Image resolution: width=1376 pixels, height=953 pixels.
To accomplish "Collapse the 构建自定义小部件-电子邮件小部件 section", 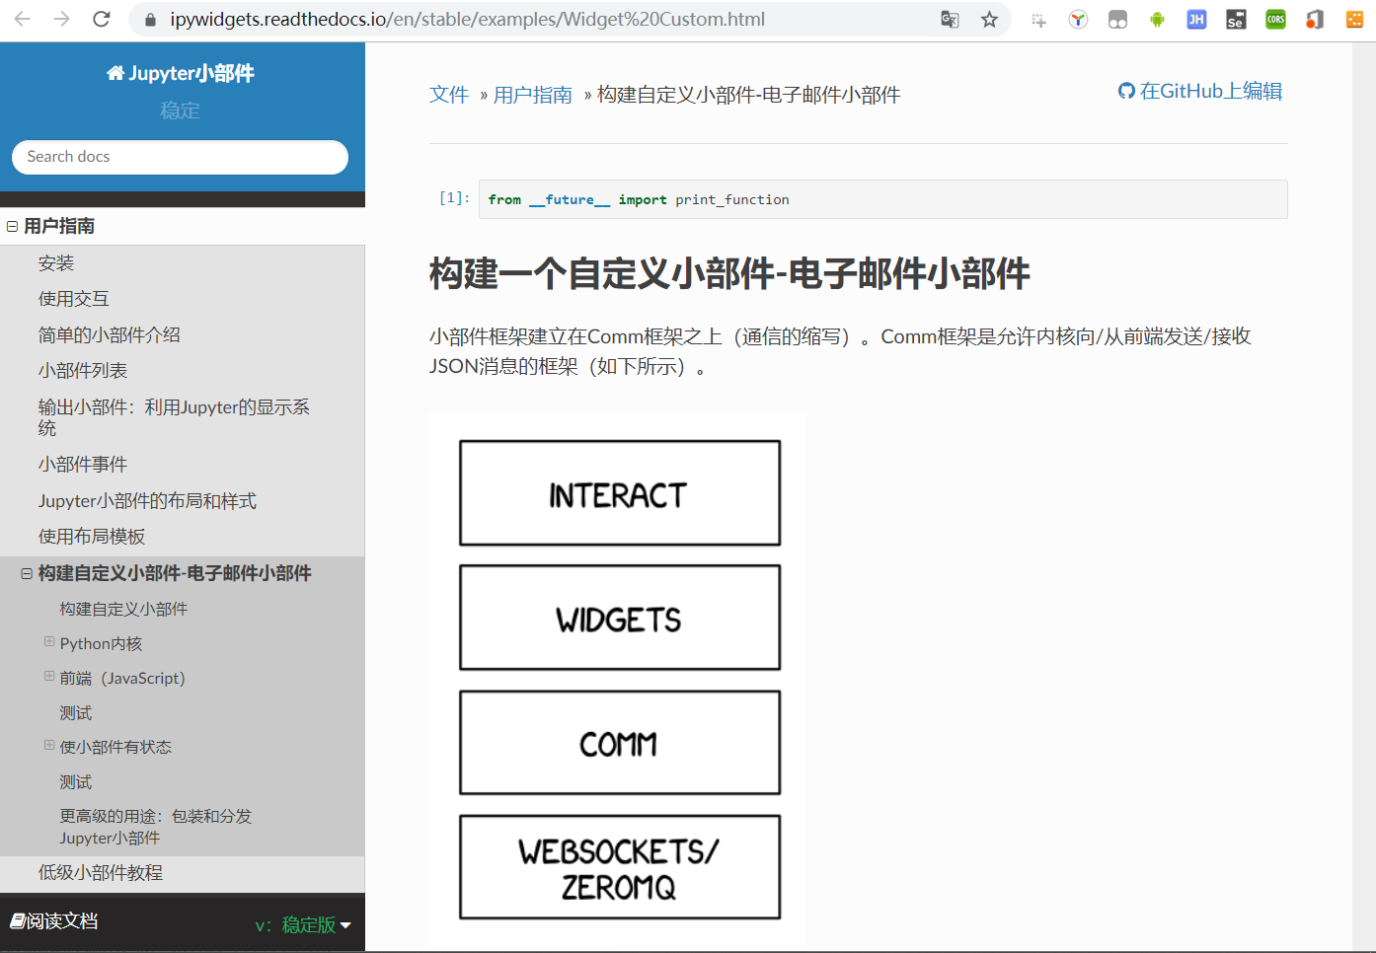I will [26, 572].
